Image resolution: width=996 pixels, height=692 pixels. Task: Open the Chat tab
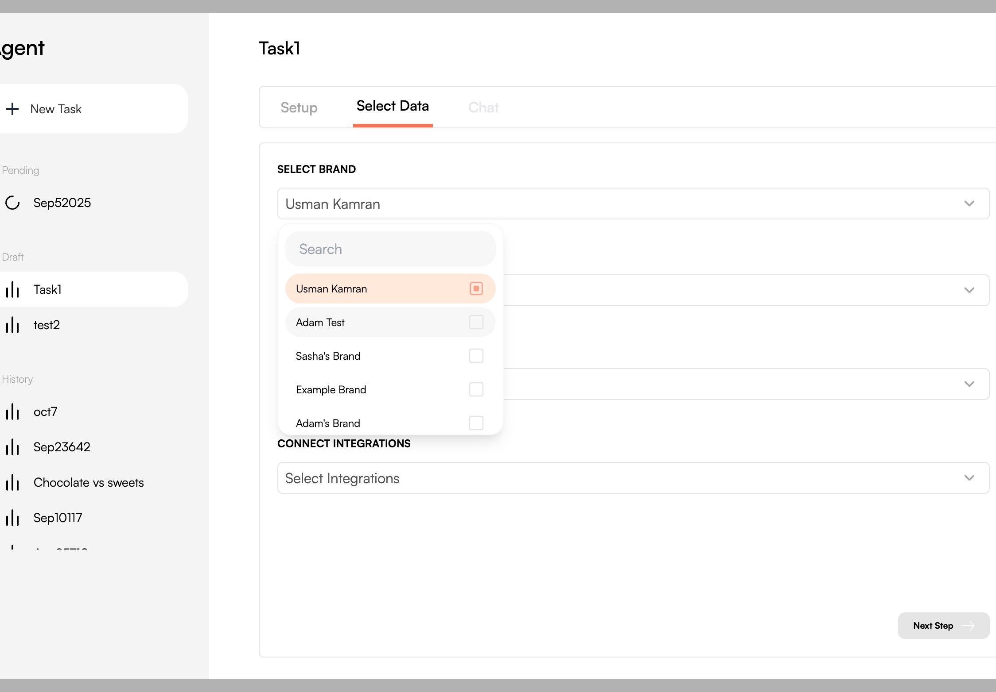[x=483, y=108]
